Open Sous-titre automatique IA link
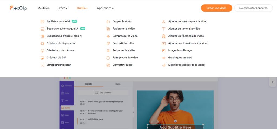This screenshot has width=277, height=129. (x=62, y=29)
